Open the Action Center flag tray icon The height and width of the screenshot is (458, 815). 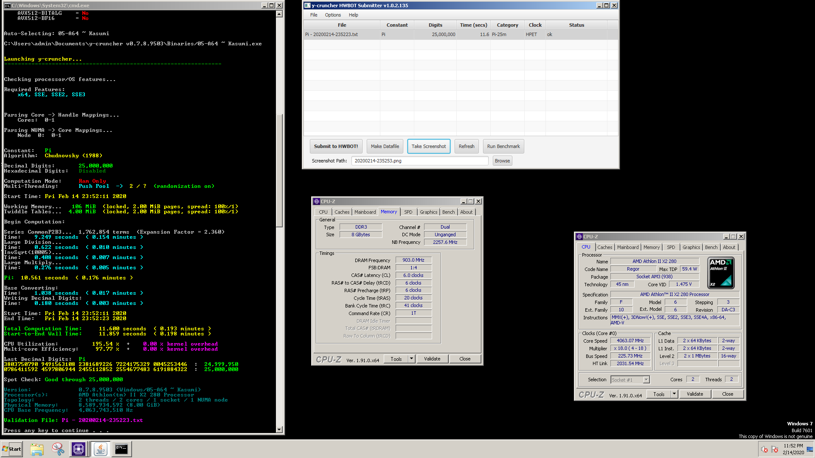[775, 450]
